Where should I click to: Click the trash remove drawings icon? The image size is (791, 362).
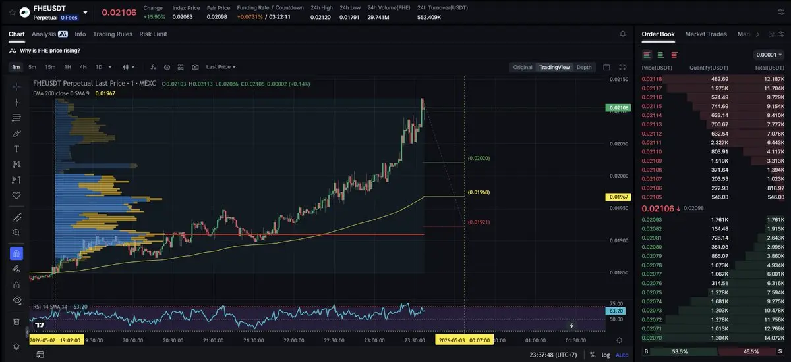(x=16, y=322)
